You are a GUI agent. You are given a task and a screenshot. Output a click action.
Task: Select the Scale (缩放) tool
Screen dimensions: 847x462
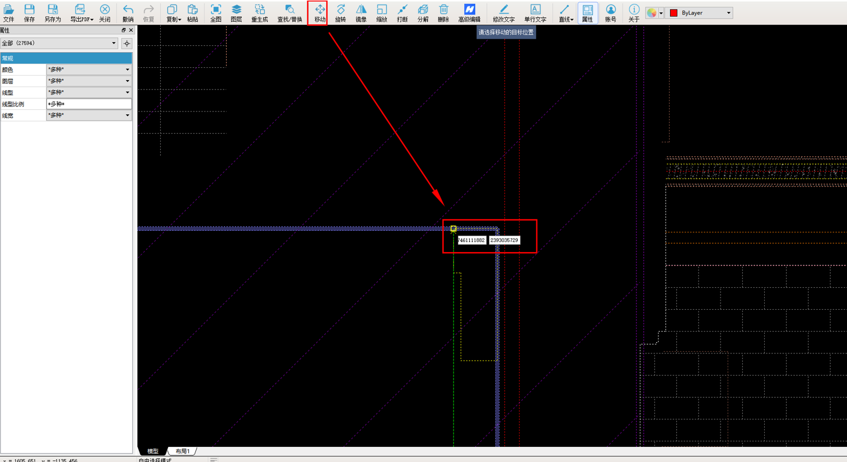382,13
